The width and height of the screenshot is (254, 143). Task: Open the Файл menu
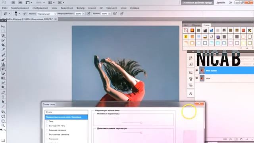[5, 8]
